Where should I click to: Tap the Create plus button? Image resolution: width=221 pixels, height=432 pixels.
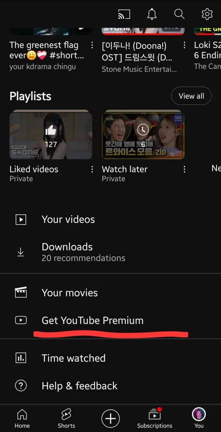[110, 419]
